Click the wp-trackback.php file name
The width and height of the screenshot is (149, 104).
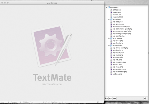point(120,72)
